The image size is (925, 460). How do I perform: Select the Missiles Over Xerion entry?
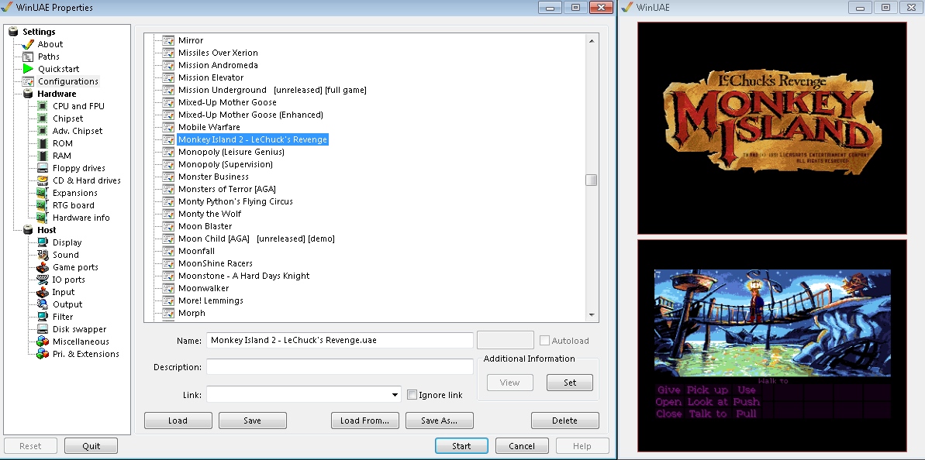click(219, 53)
